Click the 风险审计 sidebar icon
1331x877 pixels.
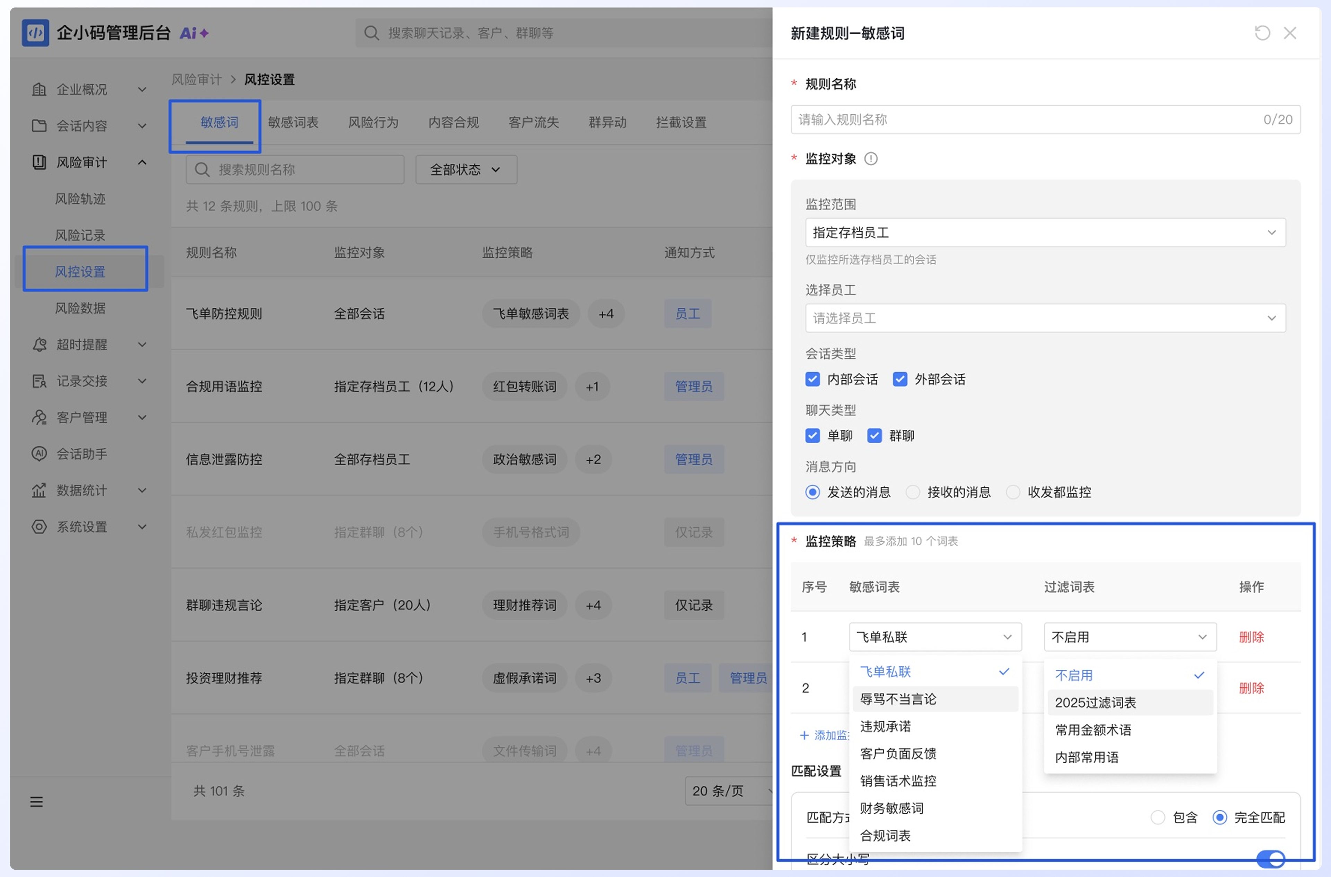[x=38, y=162]
